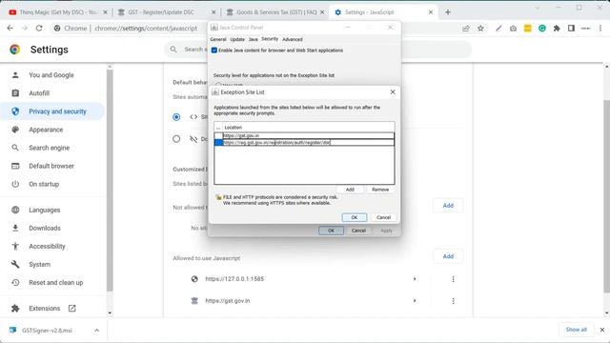Open a new Chrome tab
The width and height of the screenshot is (610, 343).
[x=448, y=12]
